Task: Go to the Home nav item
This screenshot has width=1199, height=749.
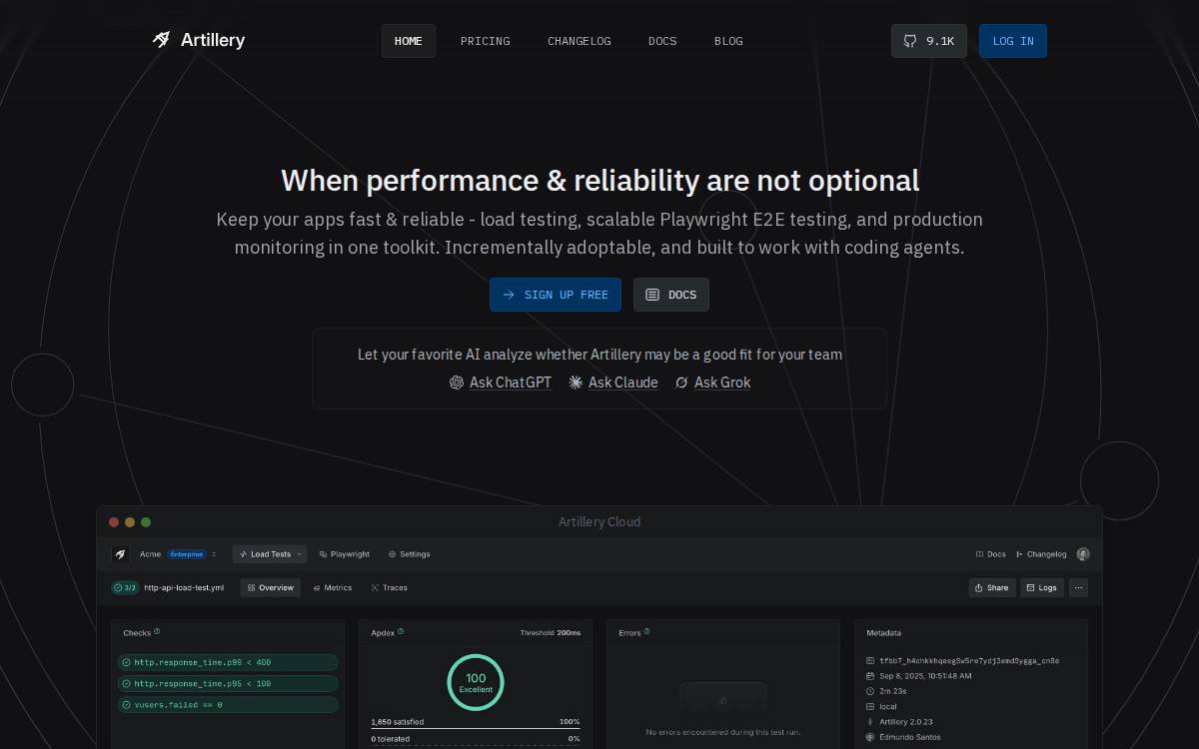Action: 409,41
